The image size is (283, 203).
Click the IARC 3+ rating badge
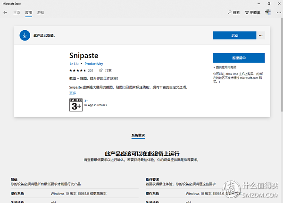point(76,105)
